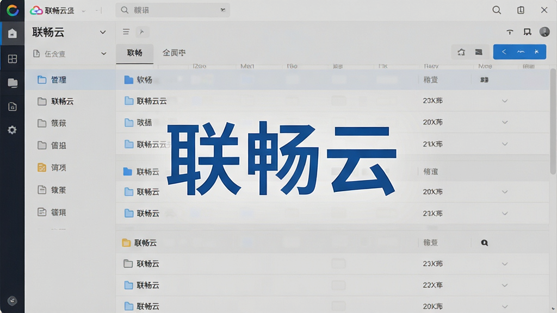This screenshot has height=313, width=557.
Task: Click the vertical scrollbar thumb
Action: click(553, 121)
